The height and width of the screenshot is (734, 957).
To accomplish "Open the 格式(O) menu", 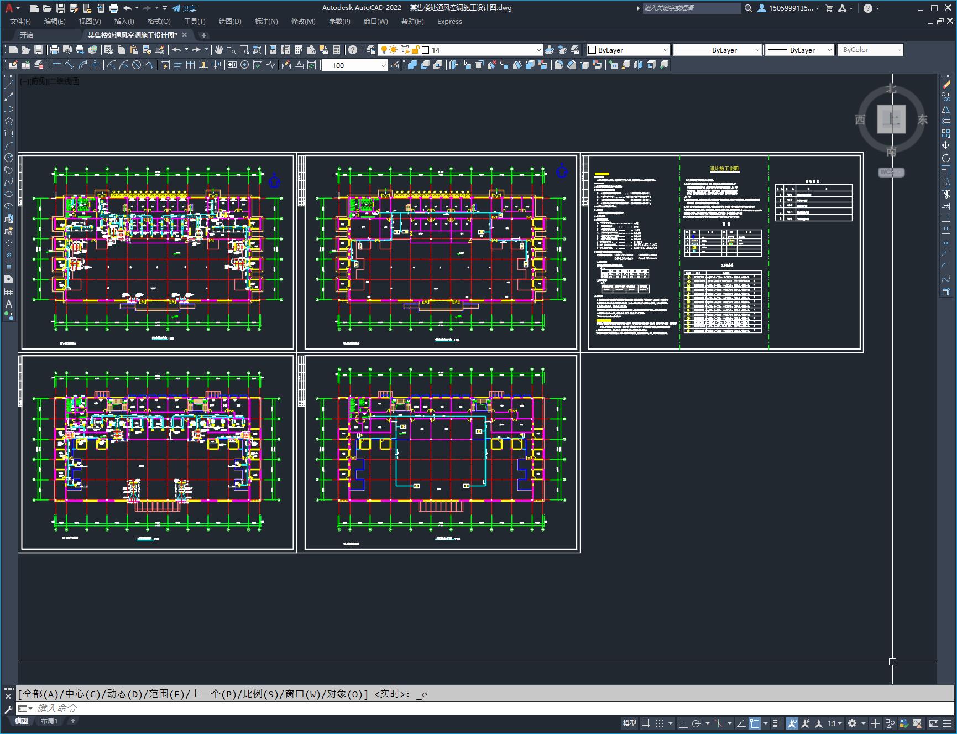I will pos(159,22).
